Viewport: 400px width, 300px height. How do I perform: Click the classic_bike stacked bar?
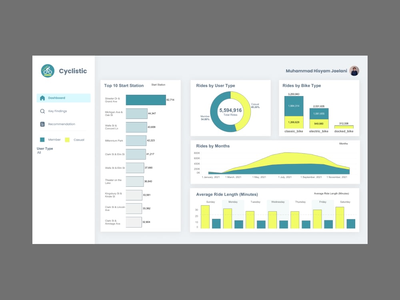coord(293,112)
